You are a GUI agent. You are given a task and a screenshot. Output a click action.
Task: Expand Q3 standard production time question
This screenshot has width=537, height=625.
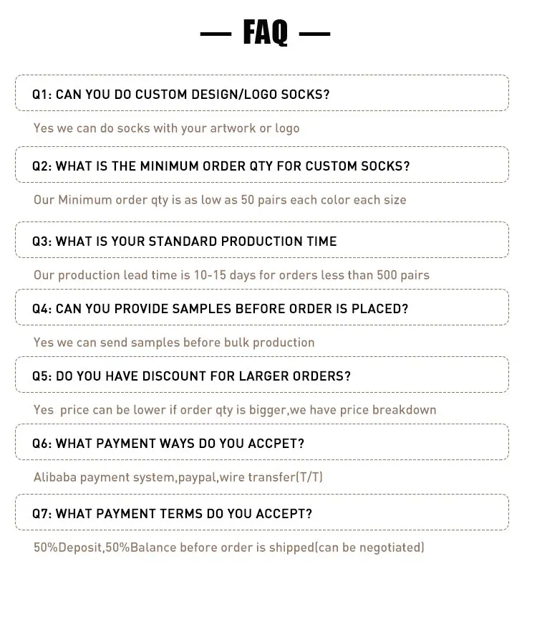click(x=261, y=241)
